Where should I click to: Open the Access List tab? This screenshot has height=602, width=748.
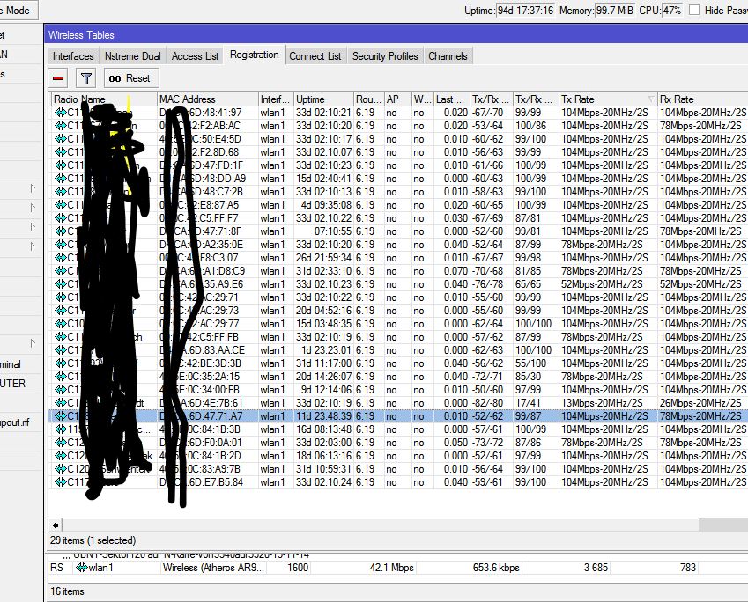pos(195,56)
